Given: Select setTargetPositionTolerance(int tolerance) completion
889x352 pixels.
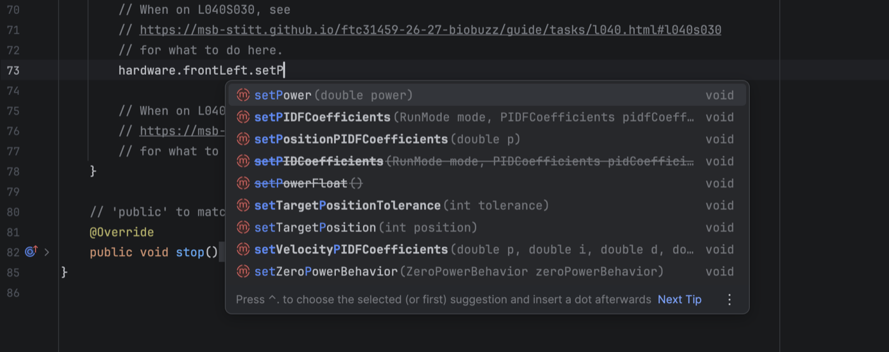Looking at the screenshot, I should pyautogui.click(x=487, y=205).
